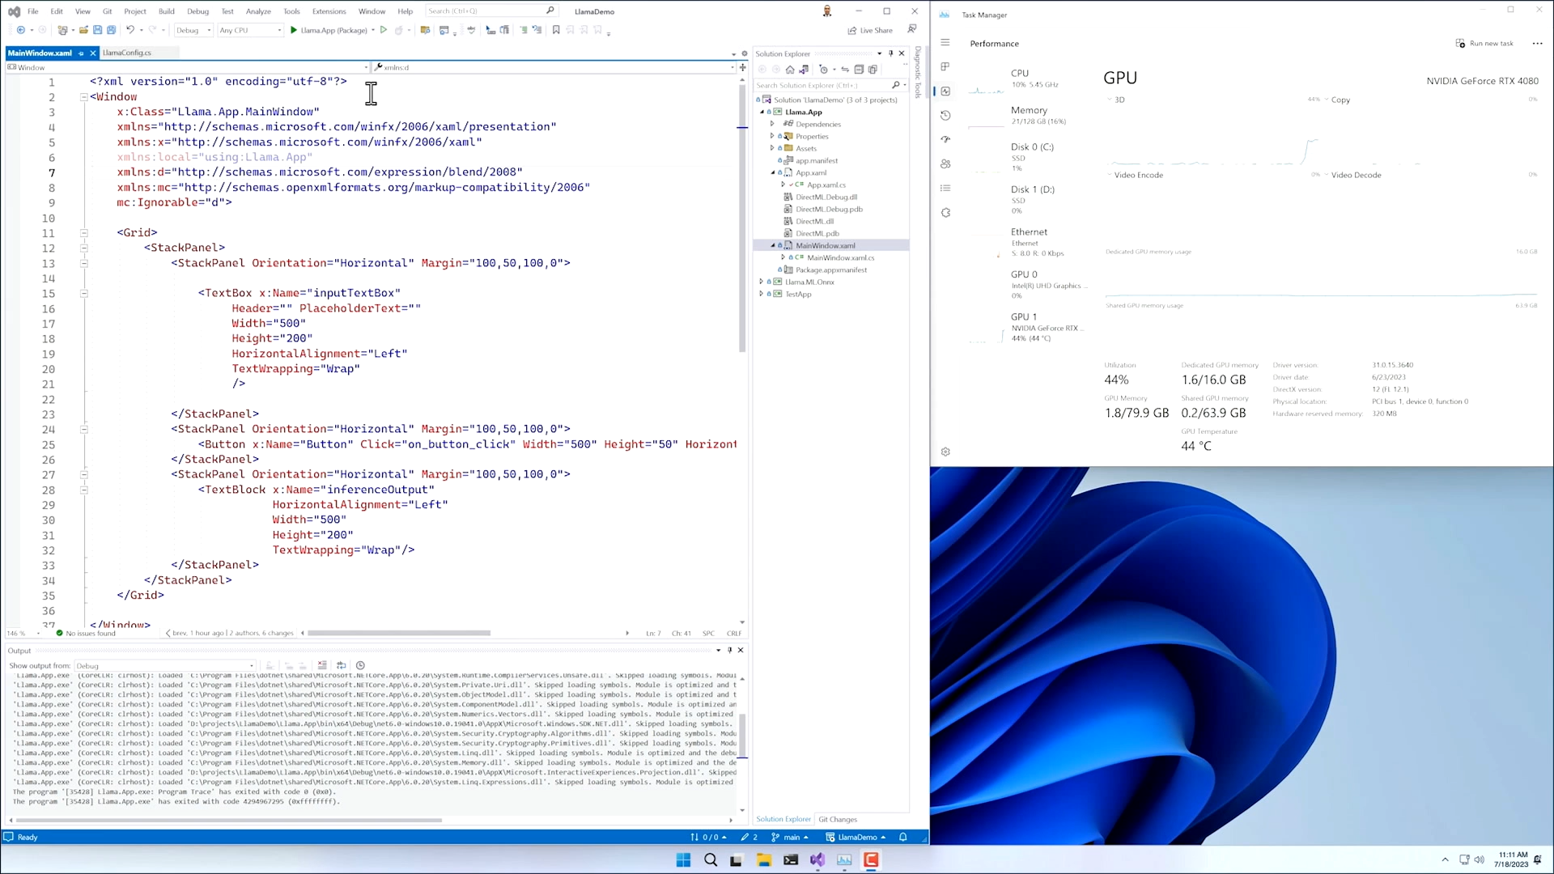This screenshot has height=874, width=1554.
Task: Click the Live Share button
Action: [870, 30]
